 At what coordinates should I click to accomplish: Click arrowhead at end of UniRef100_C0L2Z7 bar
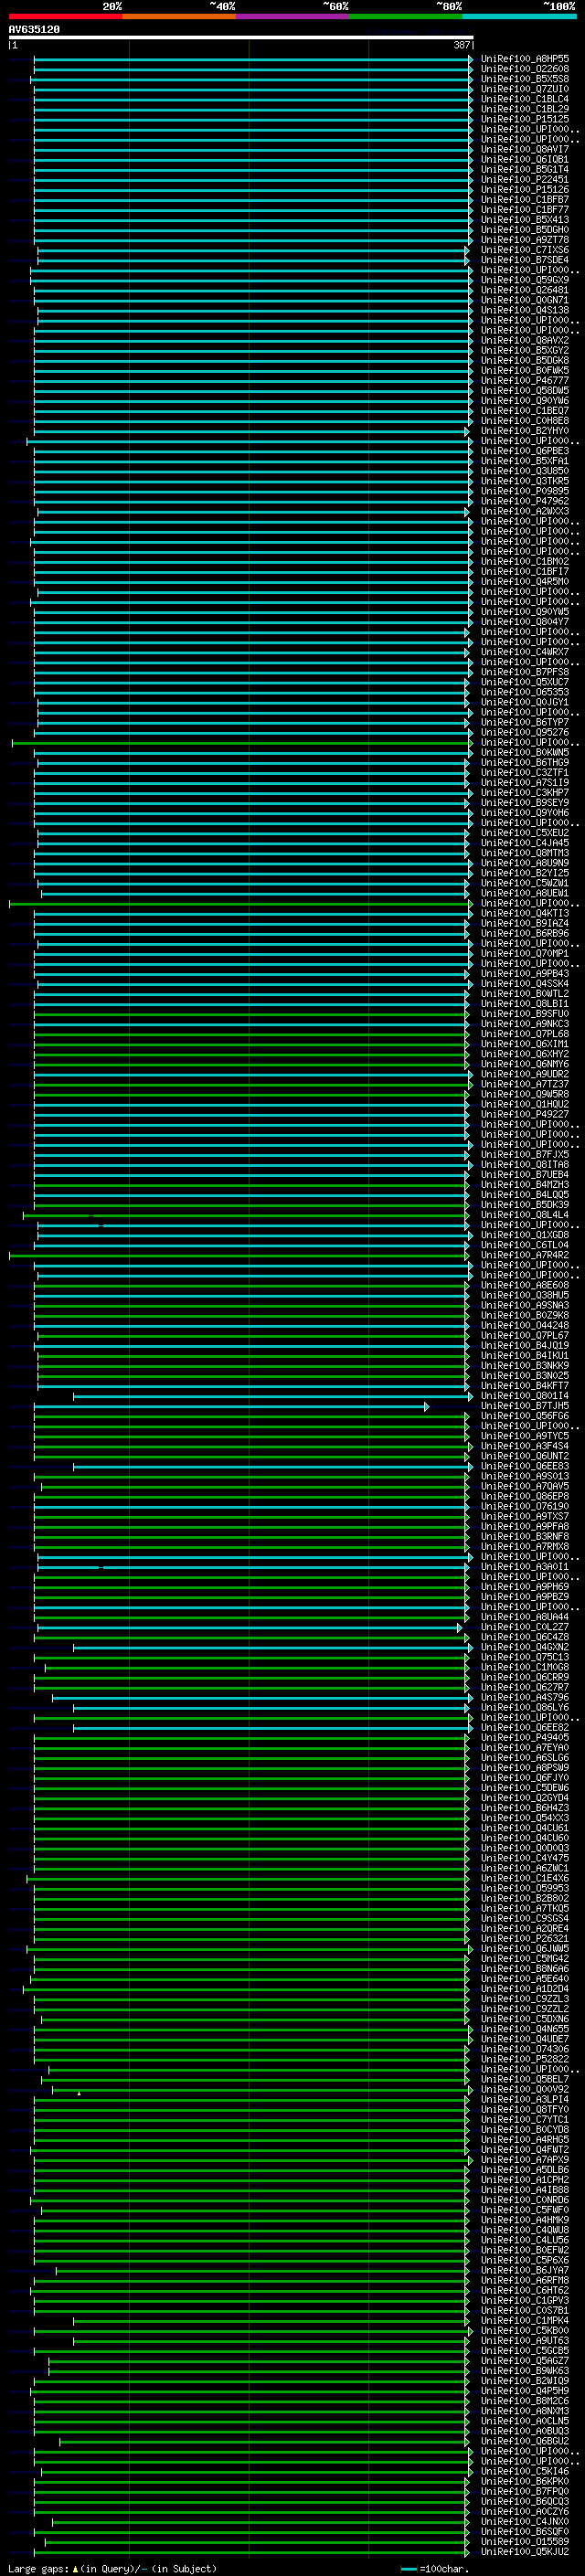pos(460,1627)
